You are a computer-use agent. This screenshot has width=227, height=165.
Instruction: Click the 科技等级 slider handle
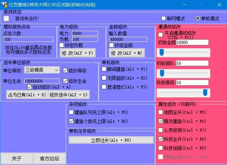(x=205, y=93)
